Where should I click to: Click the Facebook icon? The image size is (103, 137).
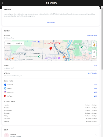tap(5, 85)
